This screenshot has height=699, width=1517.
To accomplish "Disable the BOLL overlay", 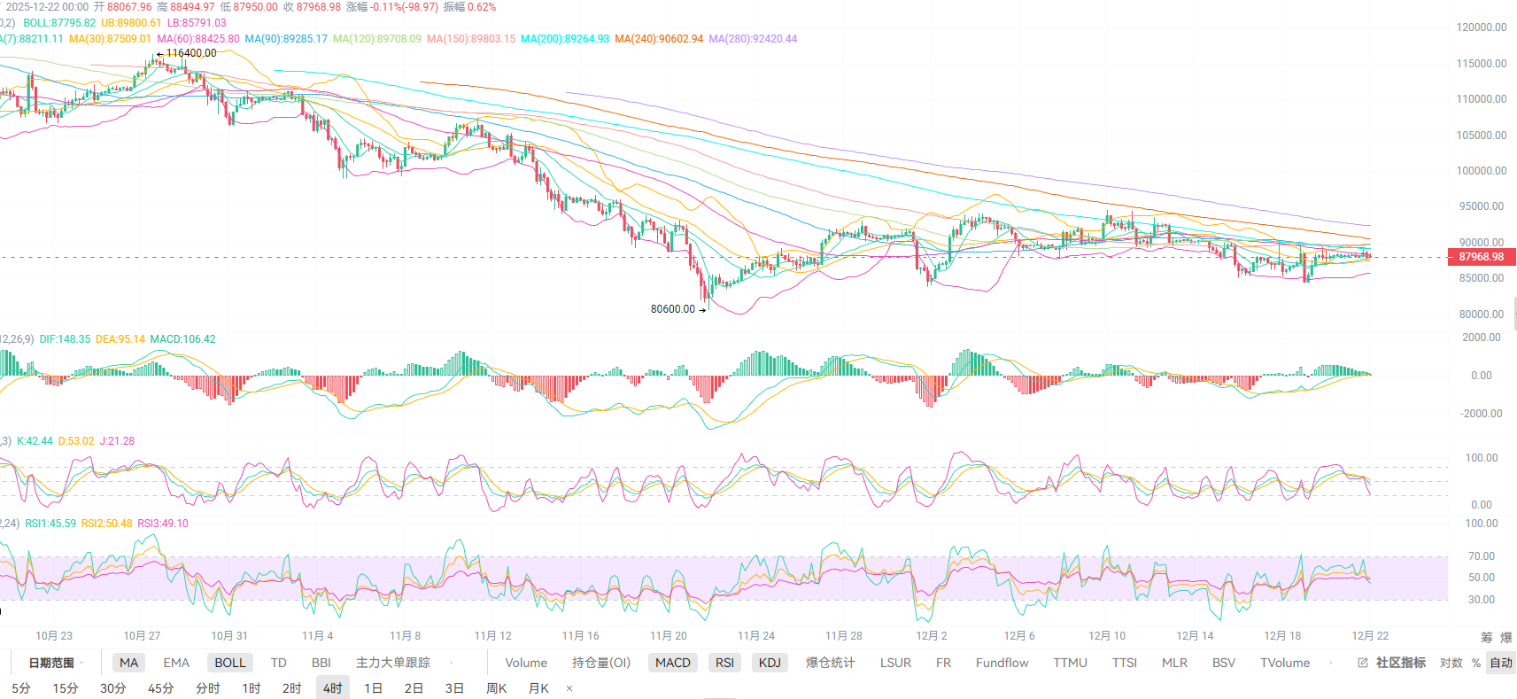I will [230, 663].
